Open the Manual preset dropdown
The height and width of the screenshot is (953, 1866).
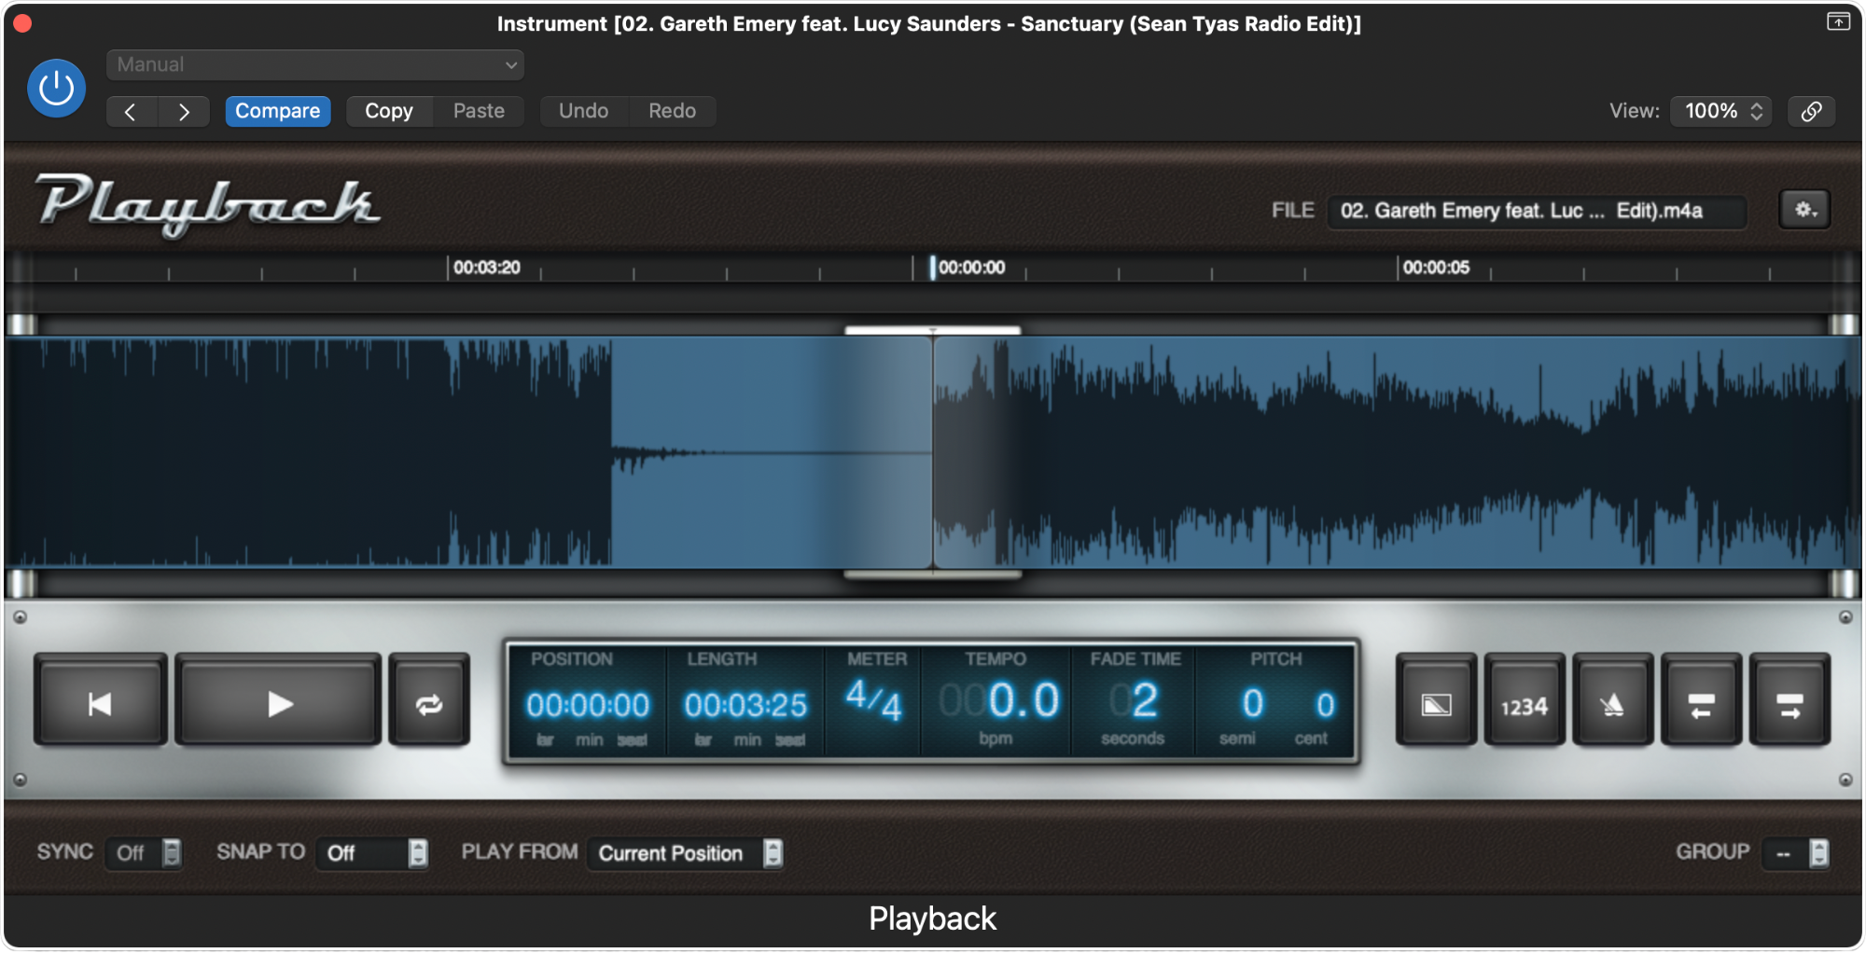tap(315, 64)
